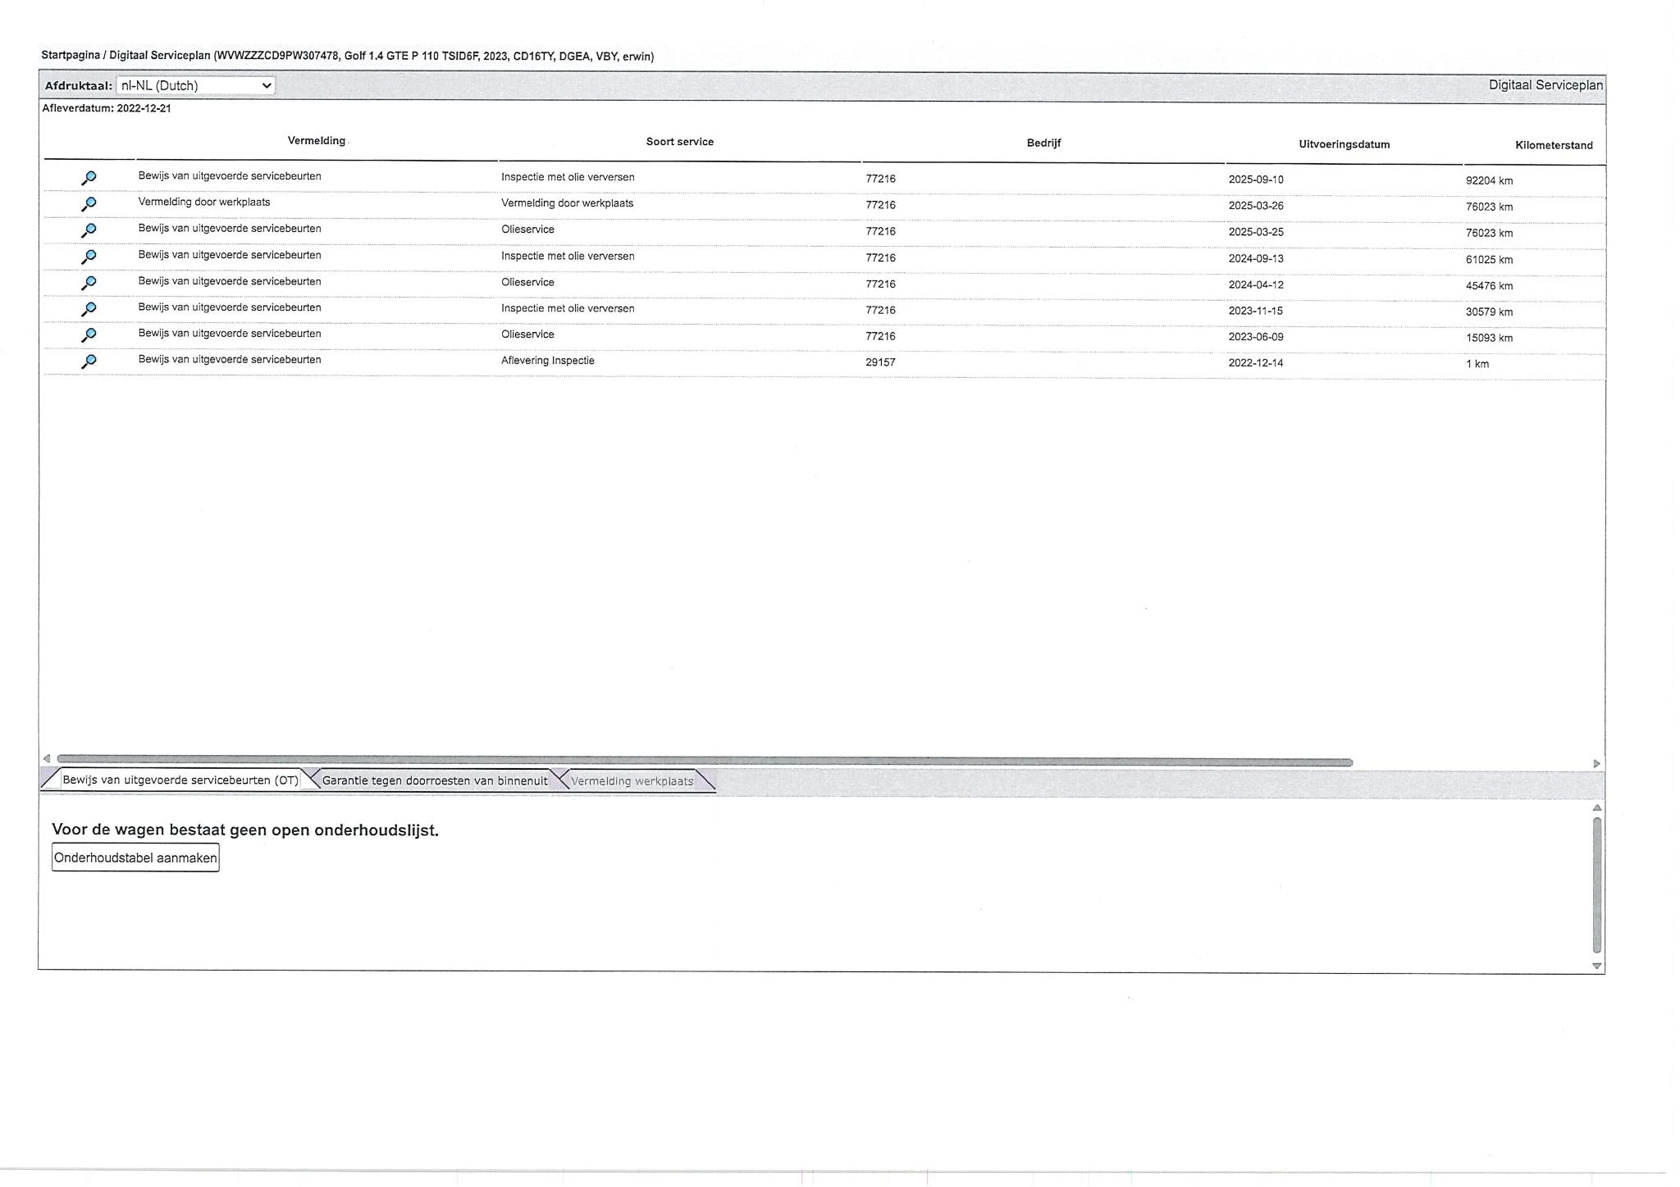
Task: Open magnifier for the Aflevering Inspectie row
Action: click(x=89, y=362)
